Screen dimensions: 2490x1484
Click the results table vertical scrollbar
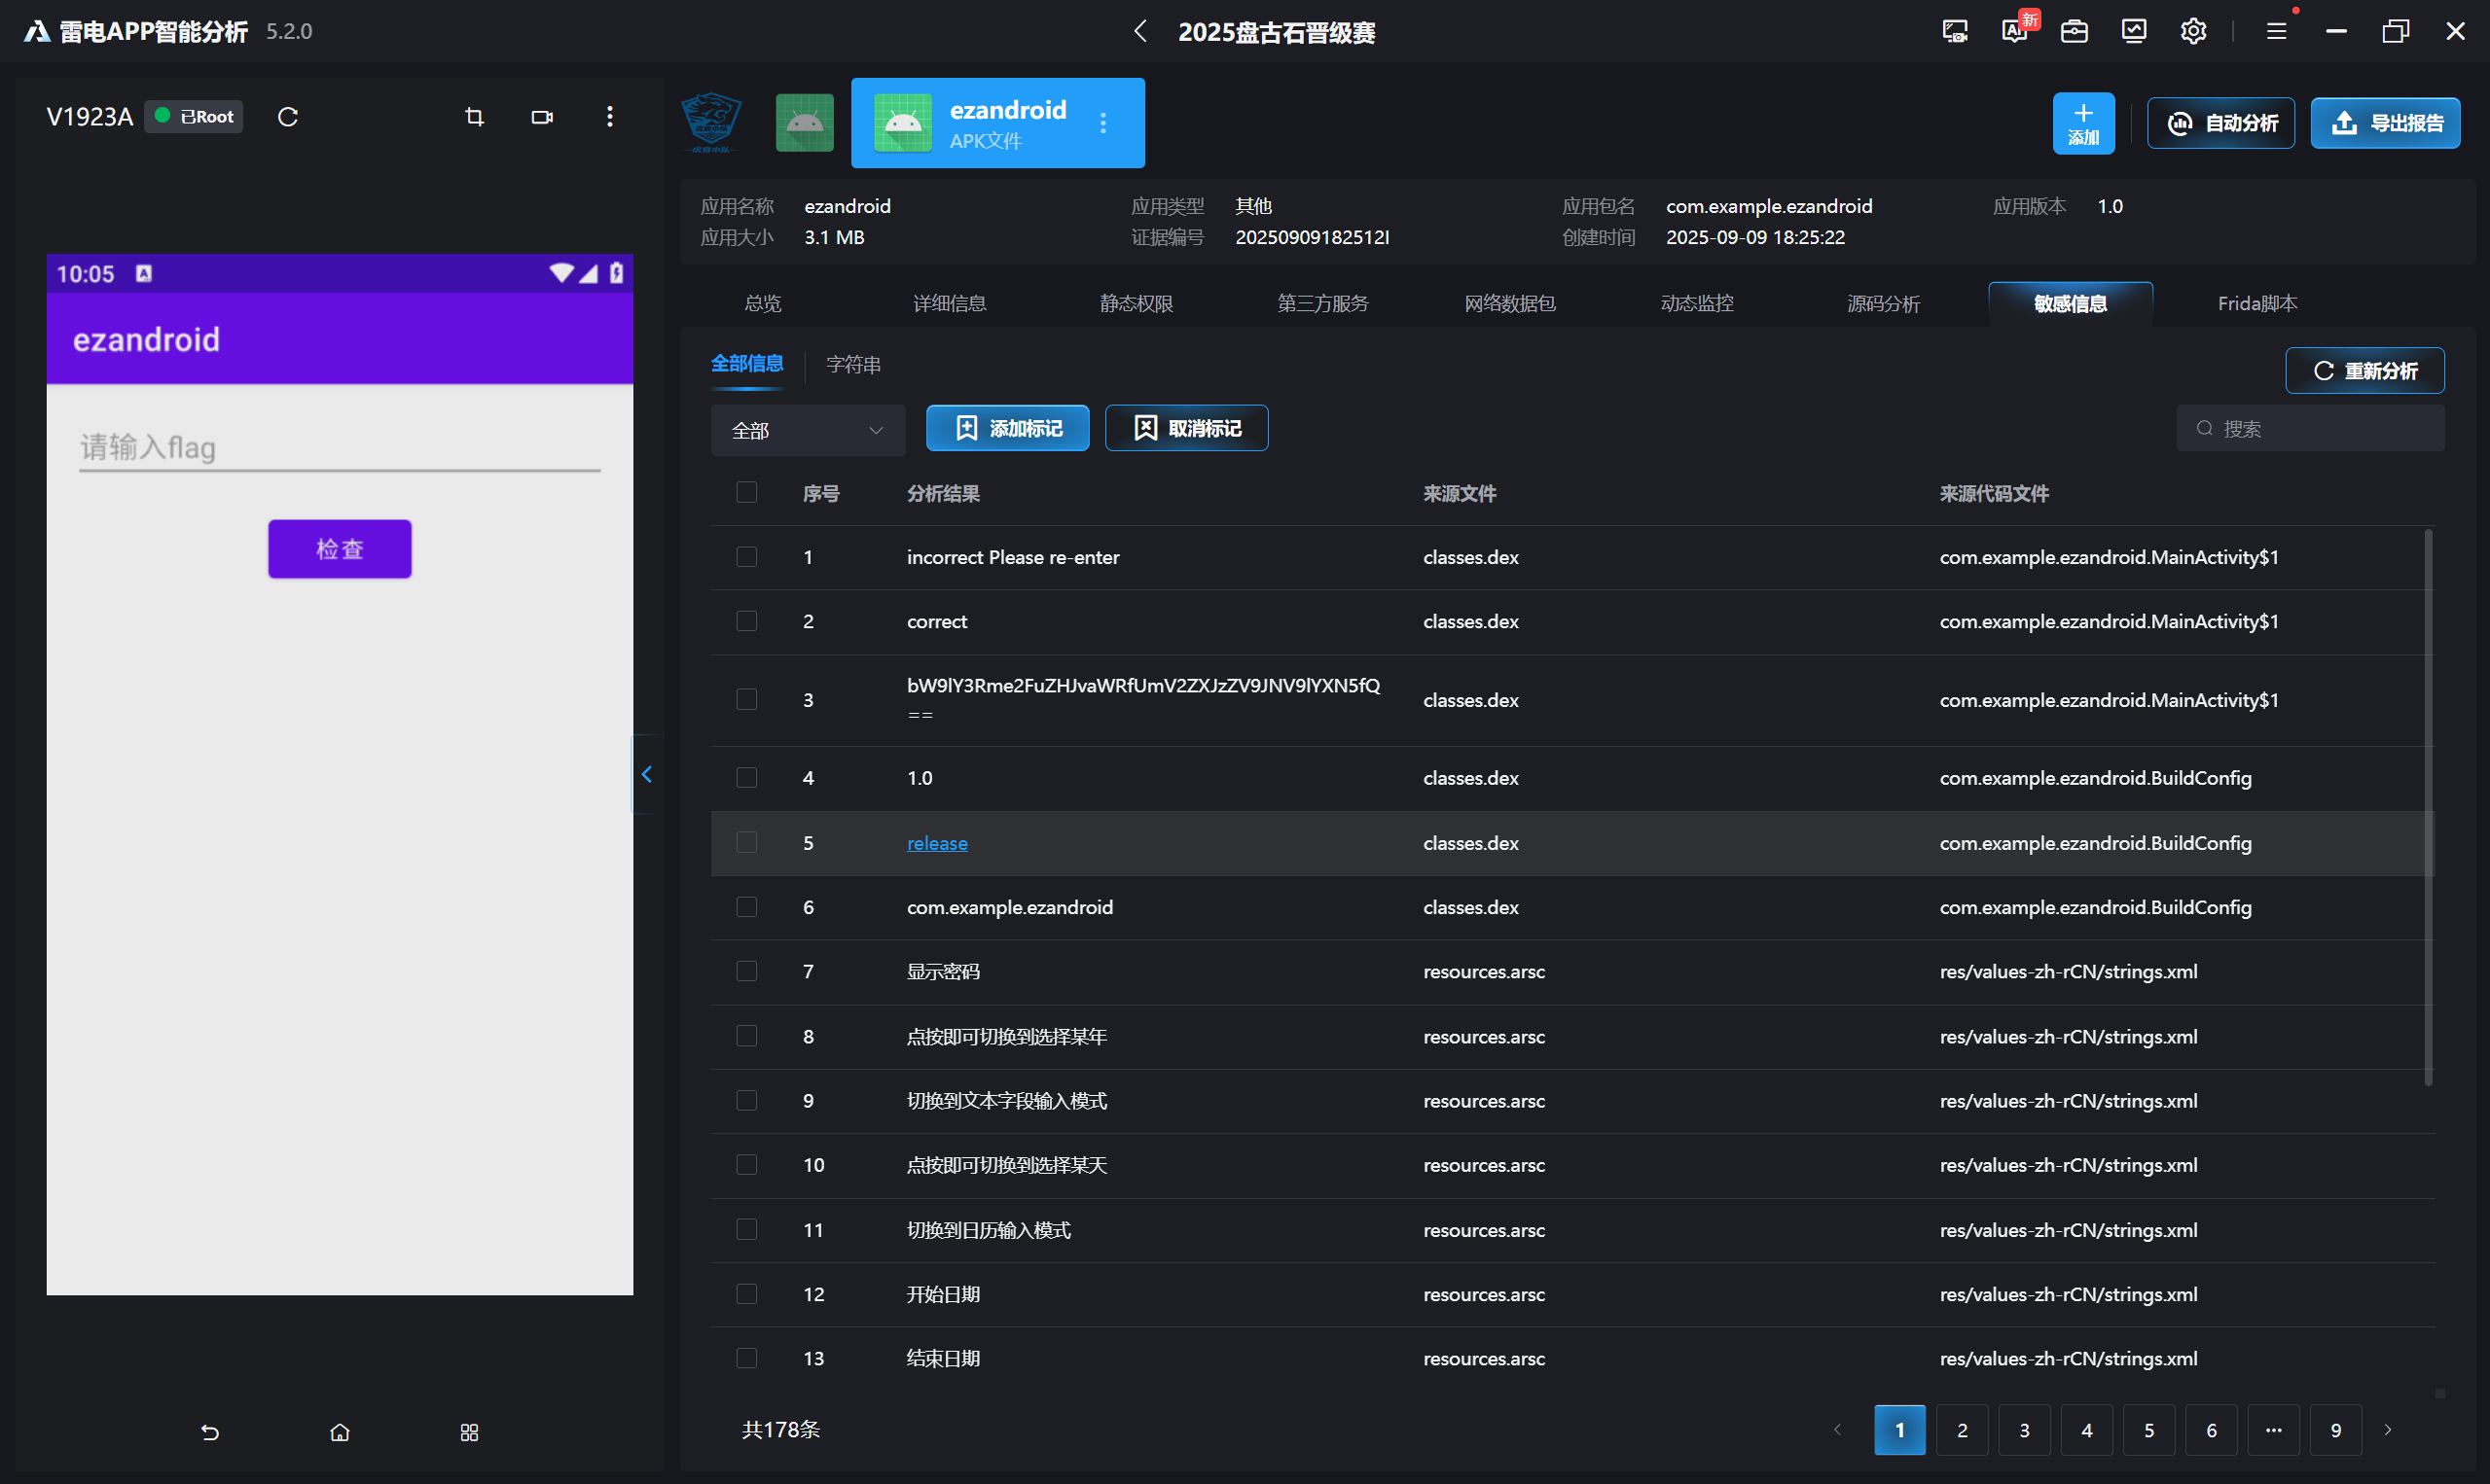2428,806
